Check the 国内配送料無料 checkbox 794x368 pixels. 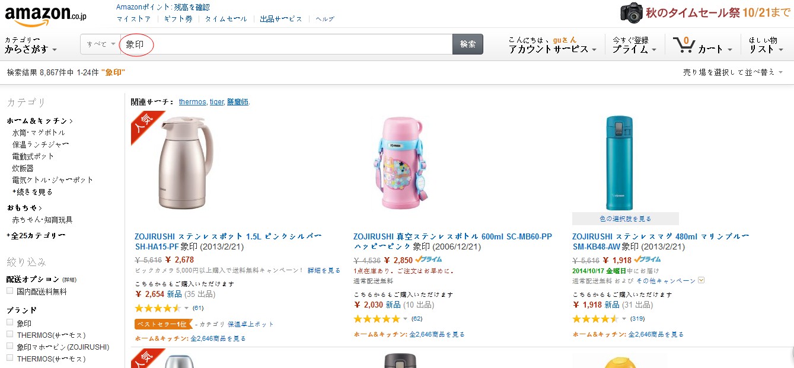coord(9,291)
